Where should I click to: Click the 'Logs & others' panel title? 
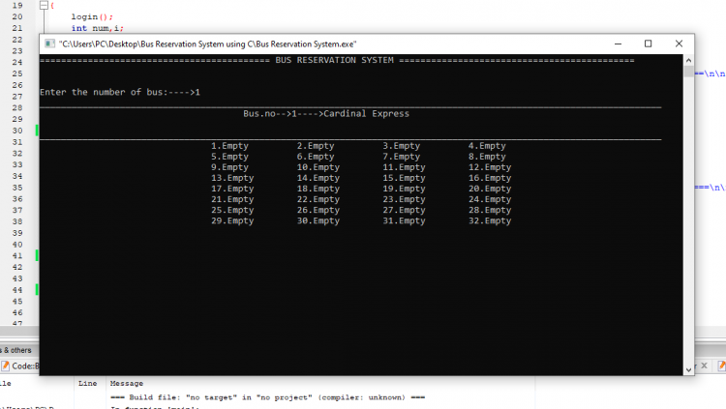pos(15,350)
